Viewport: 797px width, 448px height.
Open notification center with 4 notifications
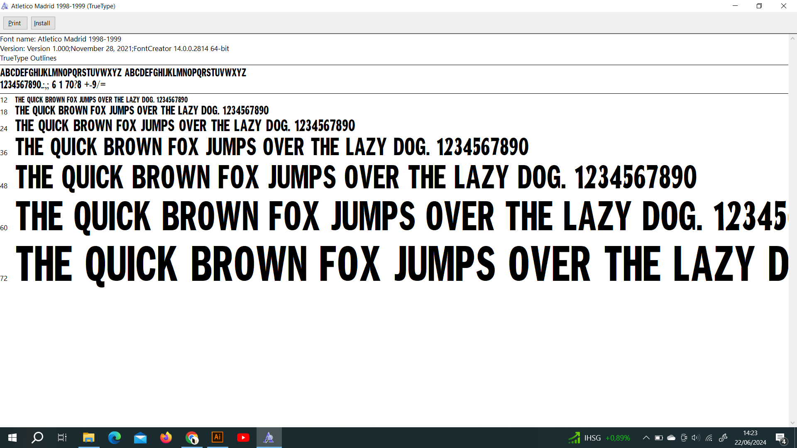pyautogui.click(x=780, y=438)
